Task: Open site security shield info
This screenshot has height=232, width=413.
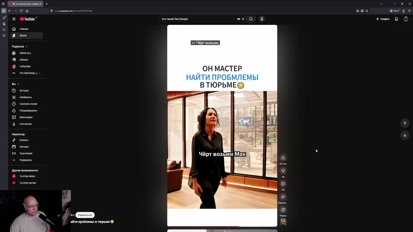Action: (51, 11)
